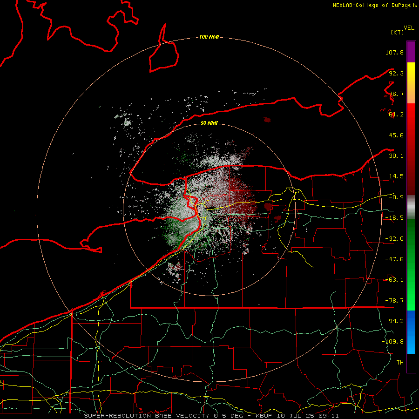Click the 30.1 velocity scale value
The height and width of the screenshot is (419, 419).
point(396,156)
